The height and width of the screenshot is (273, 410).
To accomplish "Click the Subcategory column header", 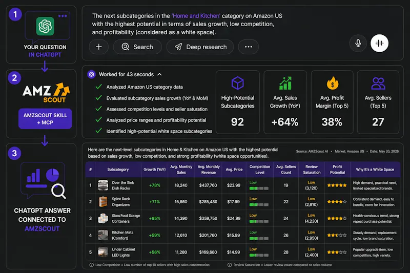I will click(118, 170).
